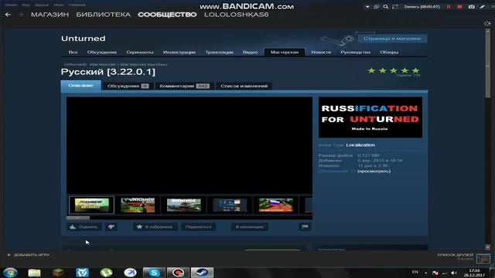Open the Список изменений tab

tap(244, 86)
